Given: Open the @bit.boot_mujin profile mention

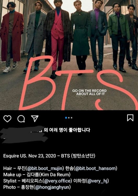Looking at the screenshot, I should coord(45,168).
